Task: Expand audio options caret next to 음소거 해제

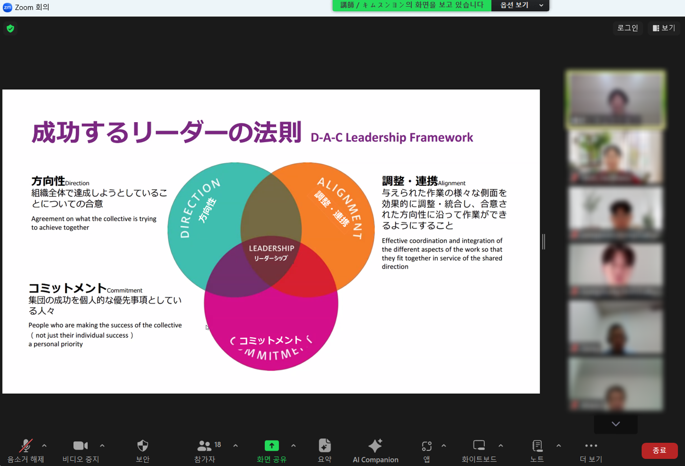Action: (x=44, y=445)
